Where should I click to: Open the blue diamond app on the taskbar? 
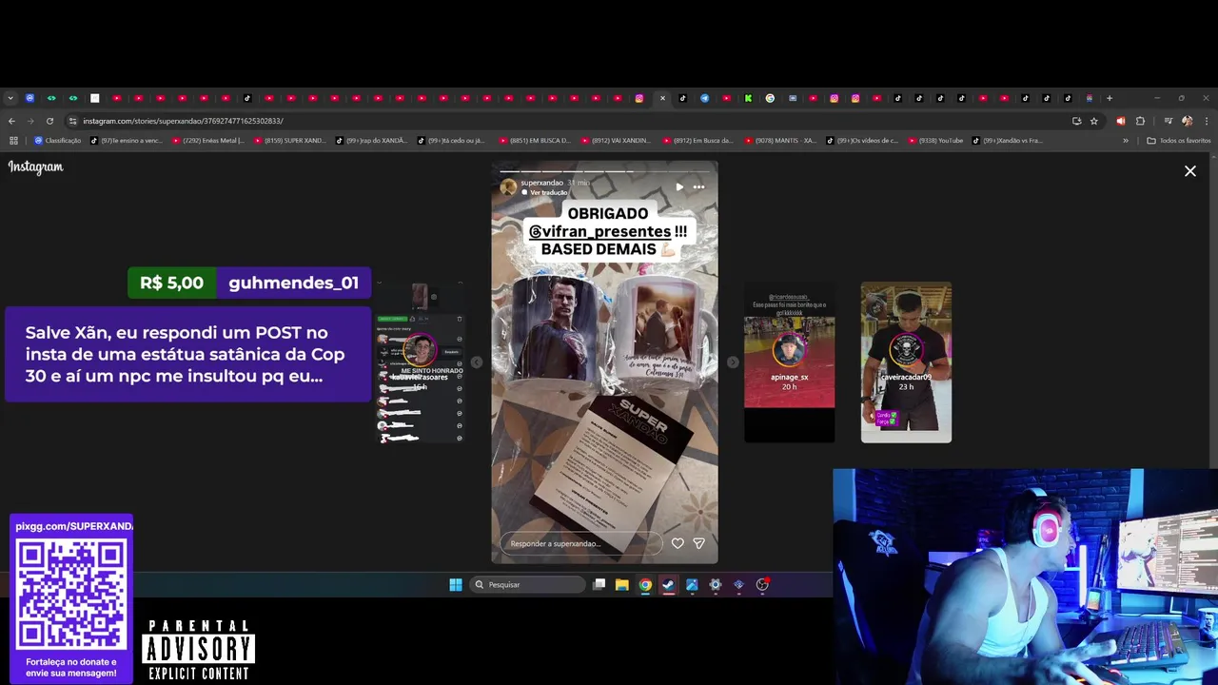pyautogui.click(x=738, y=584)
